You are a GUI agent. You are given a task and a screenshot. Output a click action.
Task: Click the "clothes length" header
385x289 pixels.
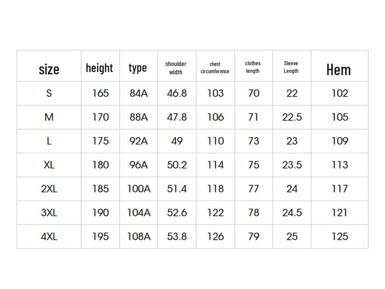click(x=253, y=67)
